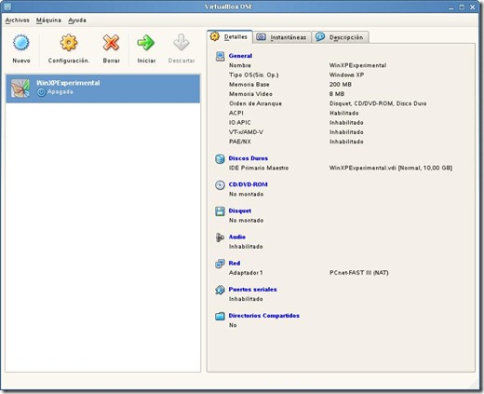Image resolution: width=484 pixels, height=394 pixels.
Task: Click the 'IO APIC' label
Action: coord(239,123)
